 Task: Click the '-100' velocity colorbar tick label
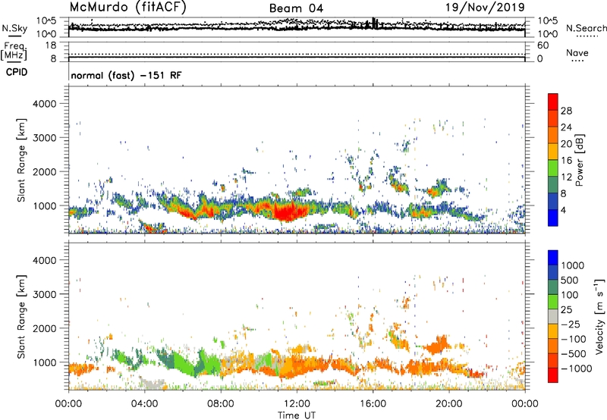click(x=573, y=339)
